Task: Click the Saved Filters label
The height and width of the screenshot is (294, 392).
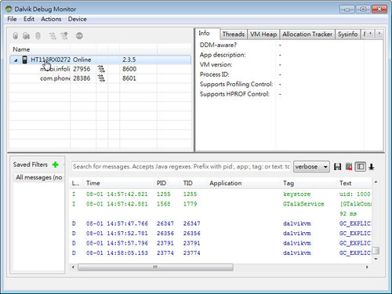Action: (31, 165)
